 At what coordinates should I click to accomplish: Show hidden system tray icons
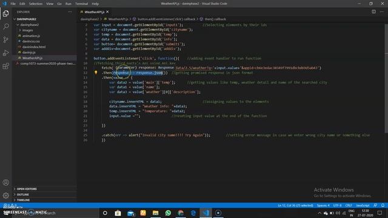click(319, 213)
